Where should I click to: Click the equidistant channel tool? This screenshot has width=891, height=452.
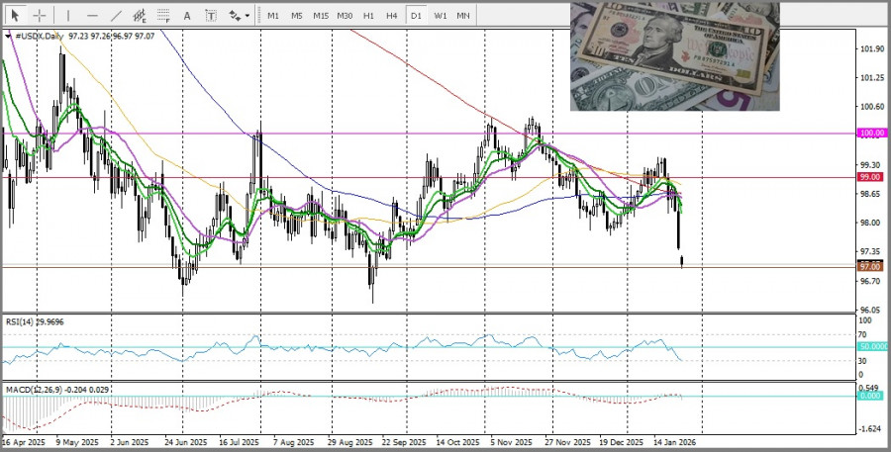(x=140, y=16)
